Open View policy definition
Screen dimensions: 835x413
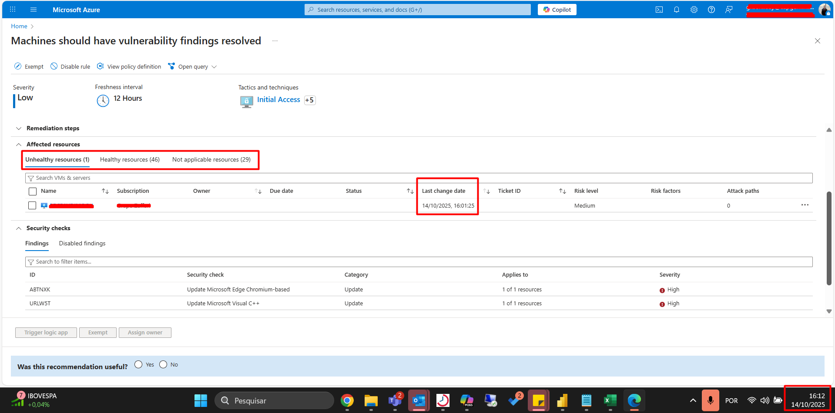pos(129,66)
